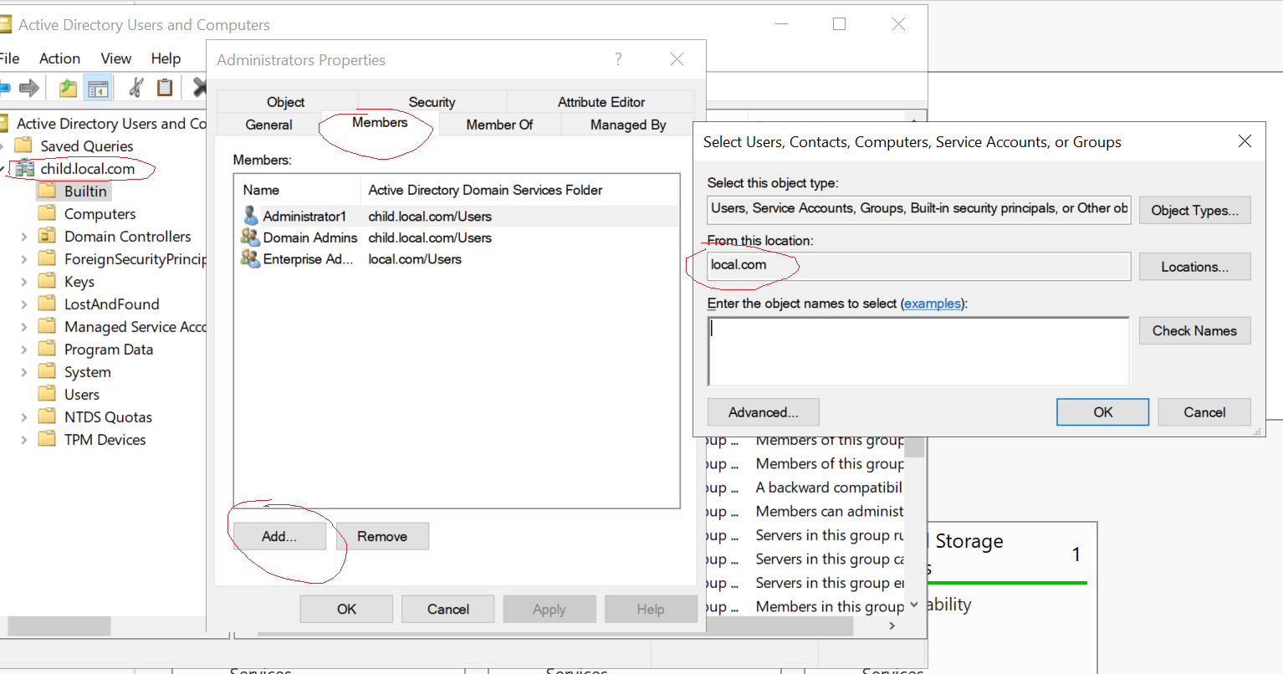Click the TPM Devices folder icon
The width and height of the screenshot is (1283, 674).
(48, 439)
